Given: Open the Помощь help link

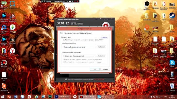Looking at the screenshot, I should point(105,37).
